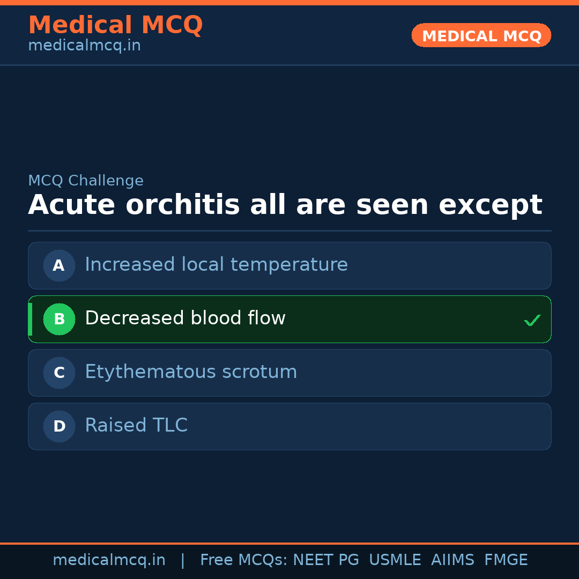Collapse the question panel divider

[x=289, y=232]
